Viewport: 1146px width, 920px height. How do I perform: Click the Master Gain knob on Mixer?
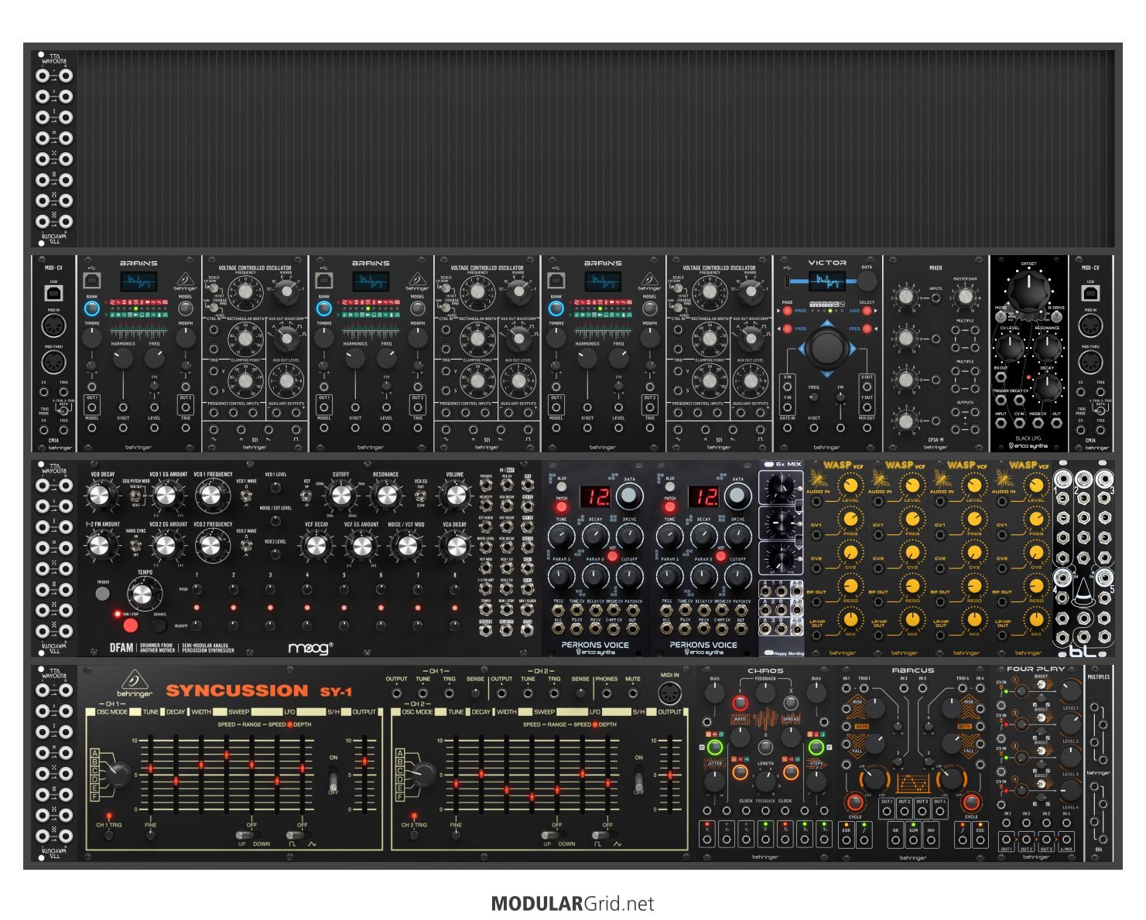964,296
